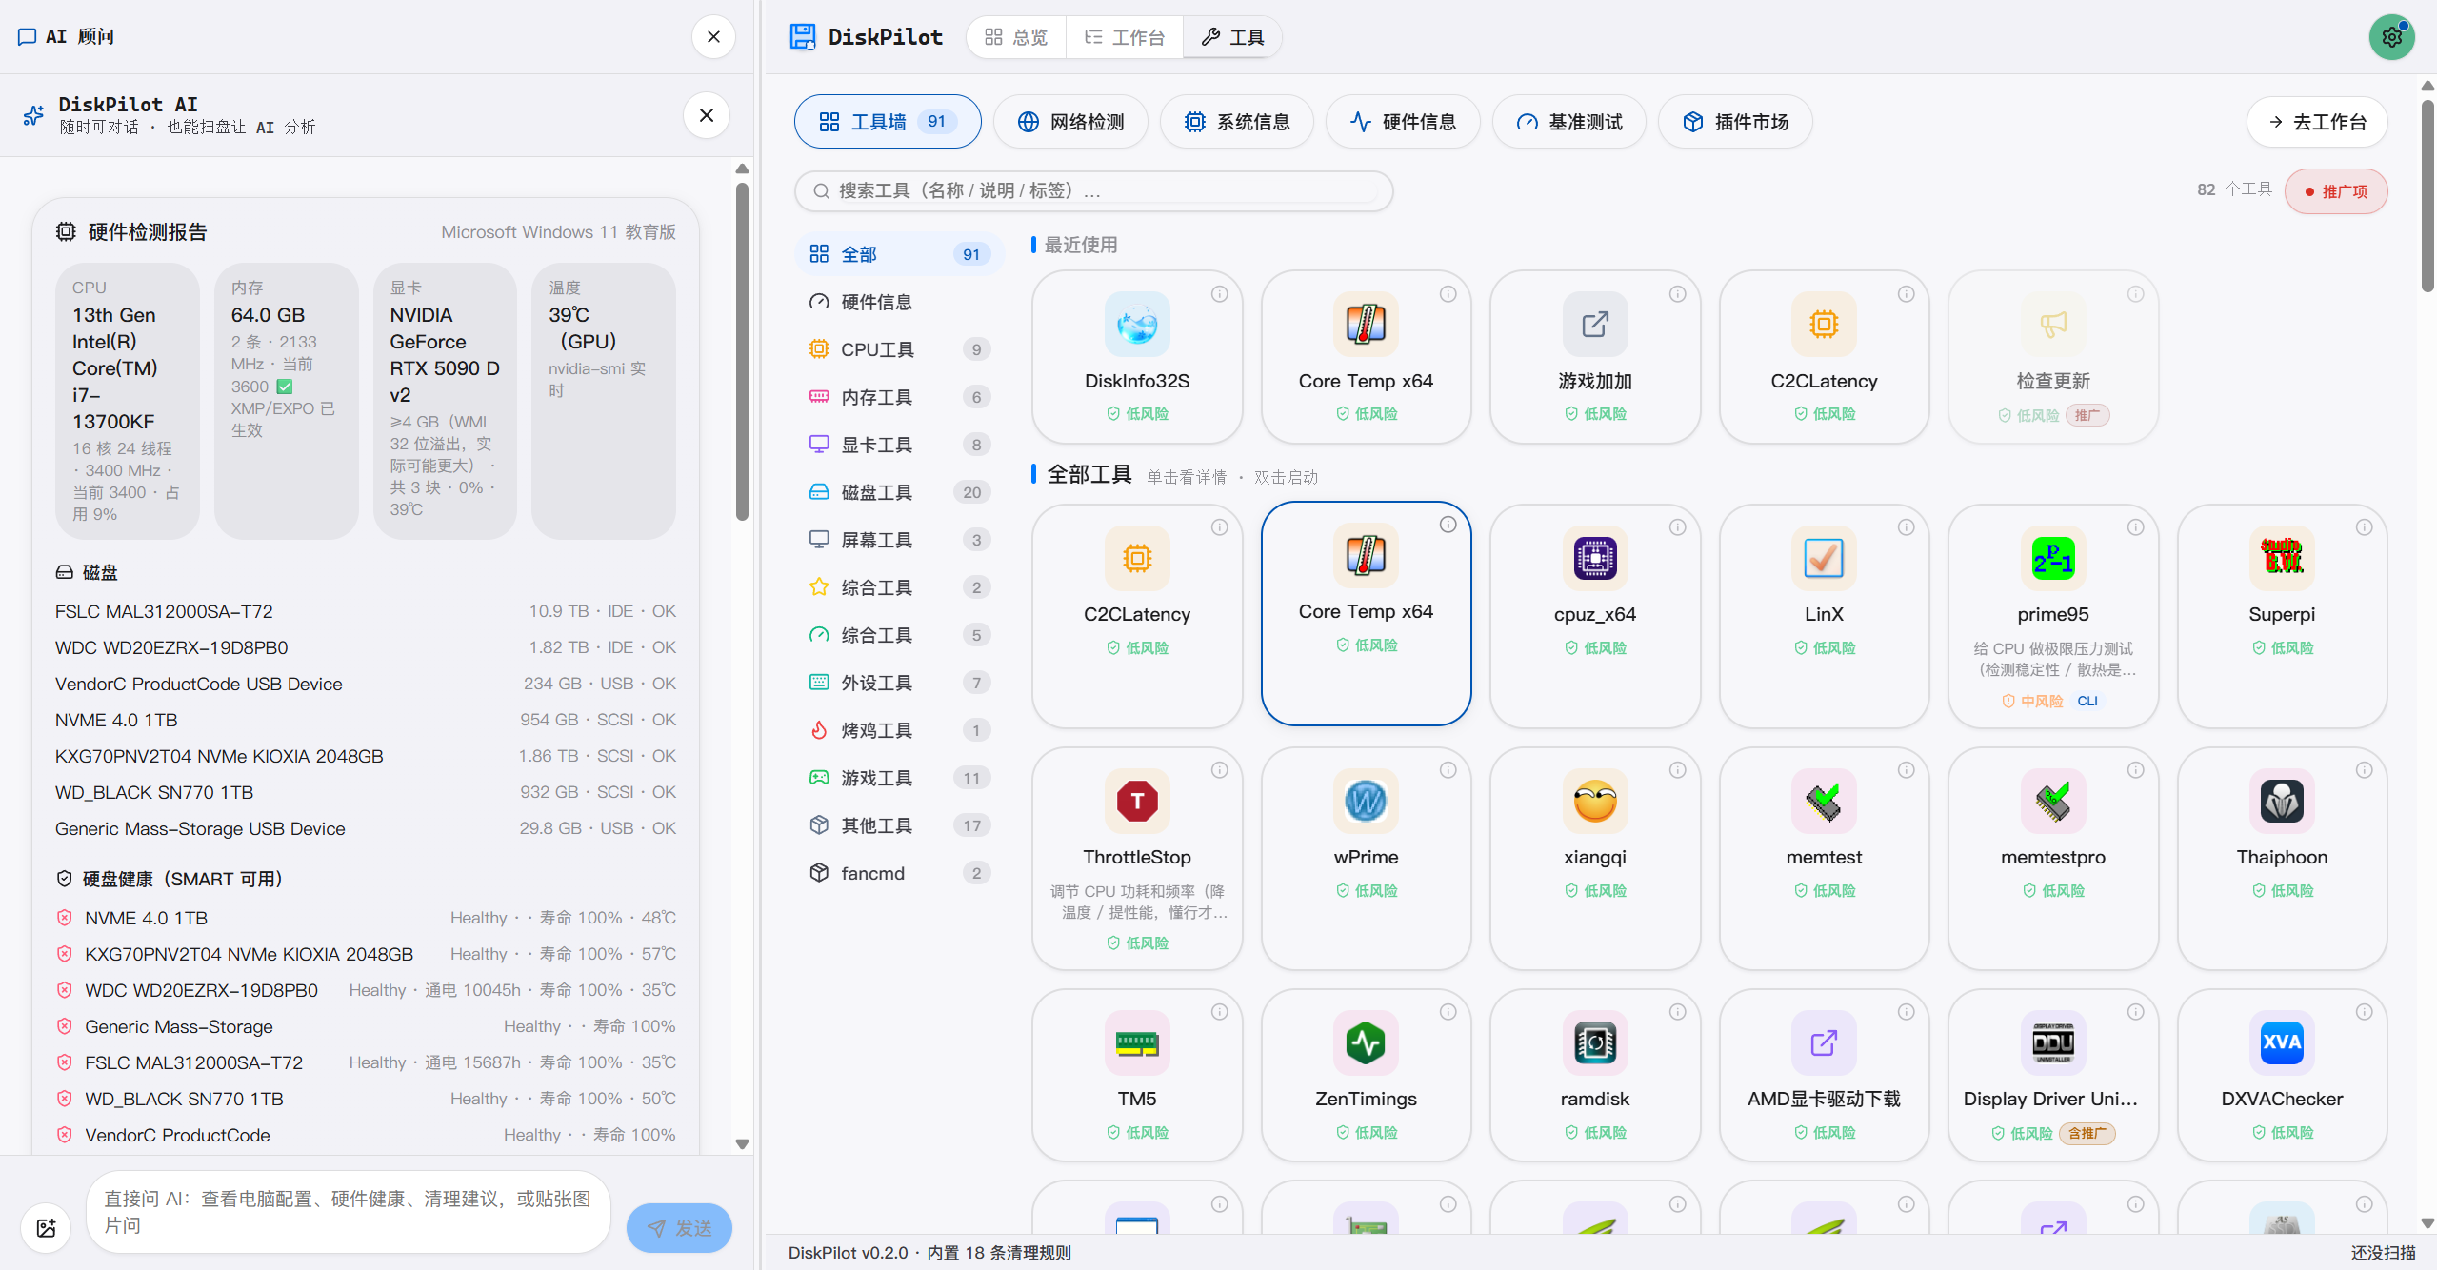Select the memtest tool icon

(1824, 801)
